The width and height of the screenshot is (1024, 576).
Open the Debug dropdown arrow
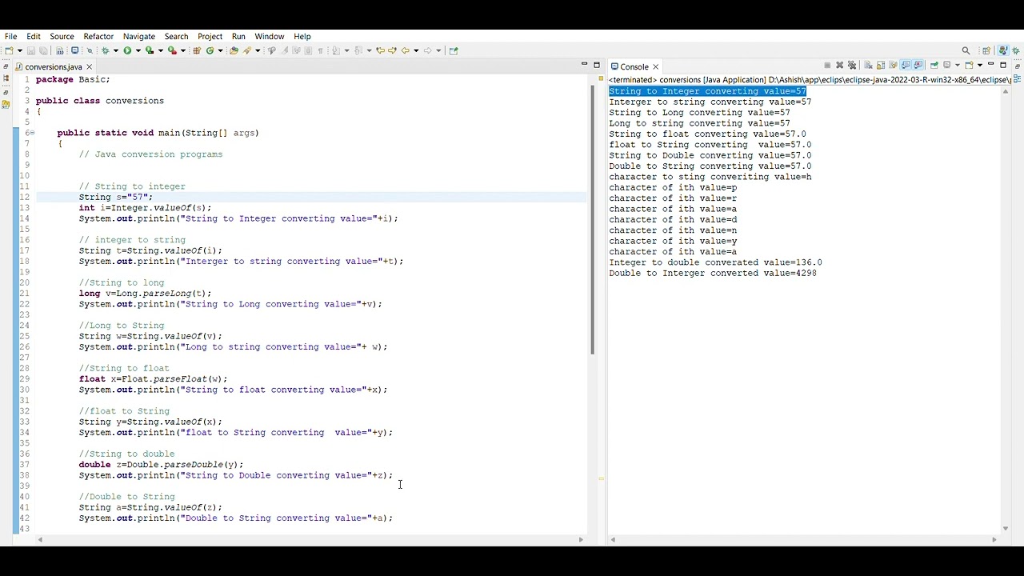(116, 50)
